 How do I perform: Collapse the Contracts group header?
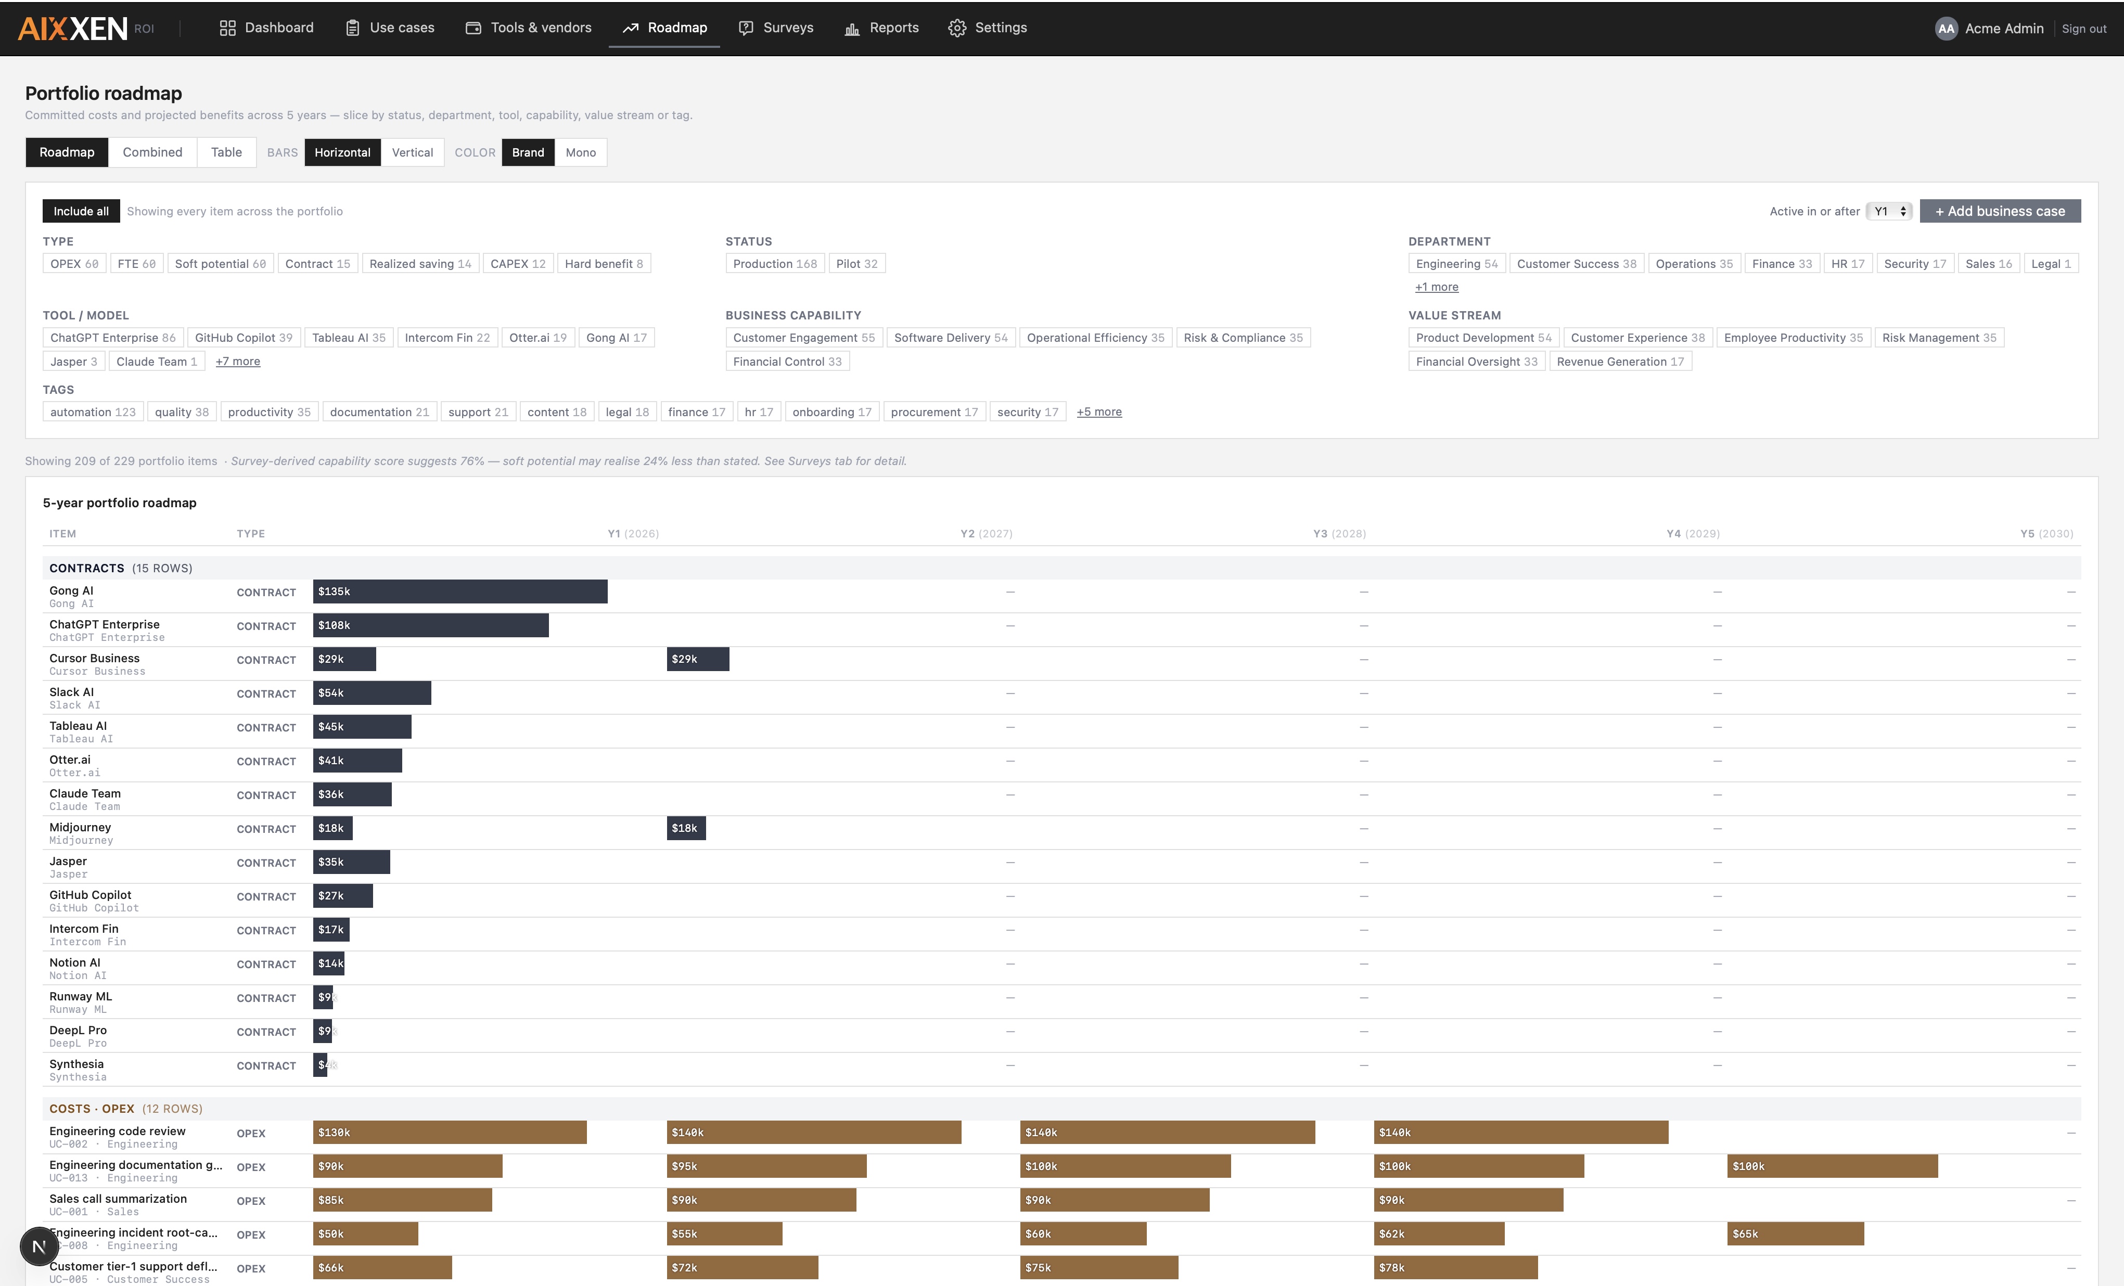1062,568
